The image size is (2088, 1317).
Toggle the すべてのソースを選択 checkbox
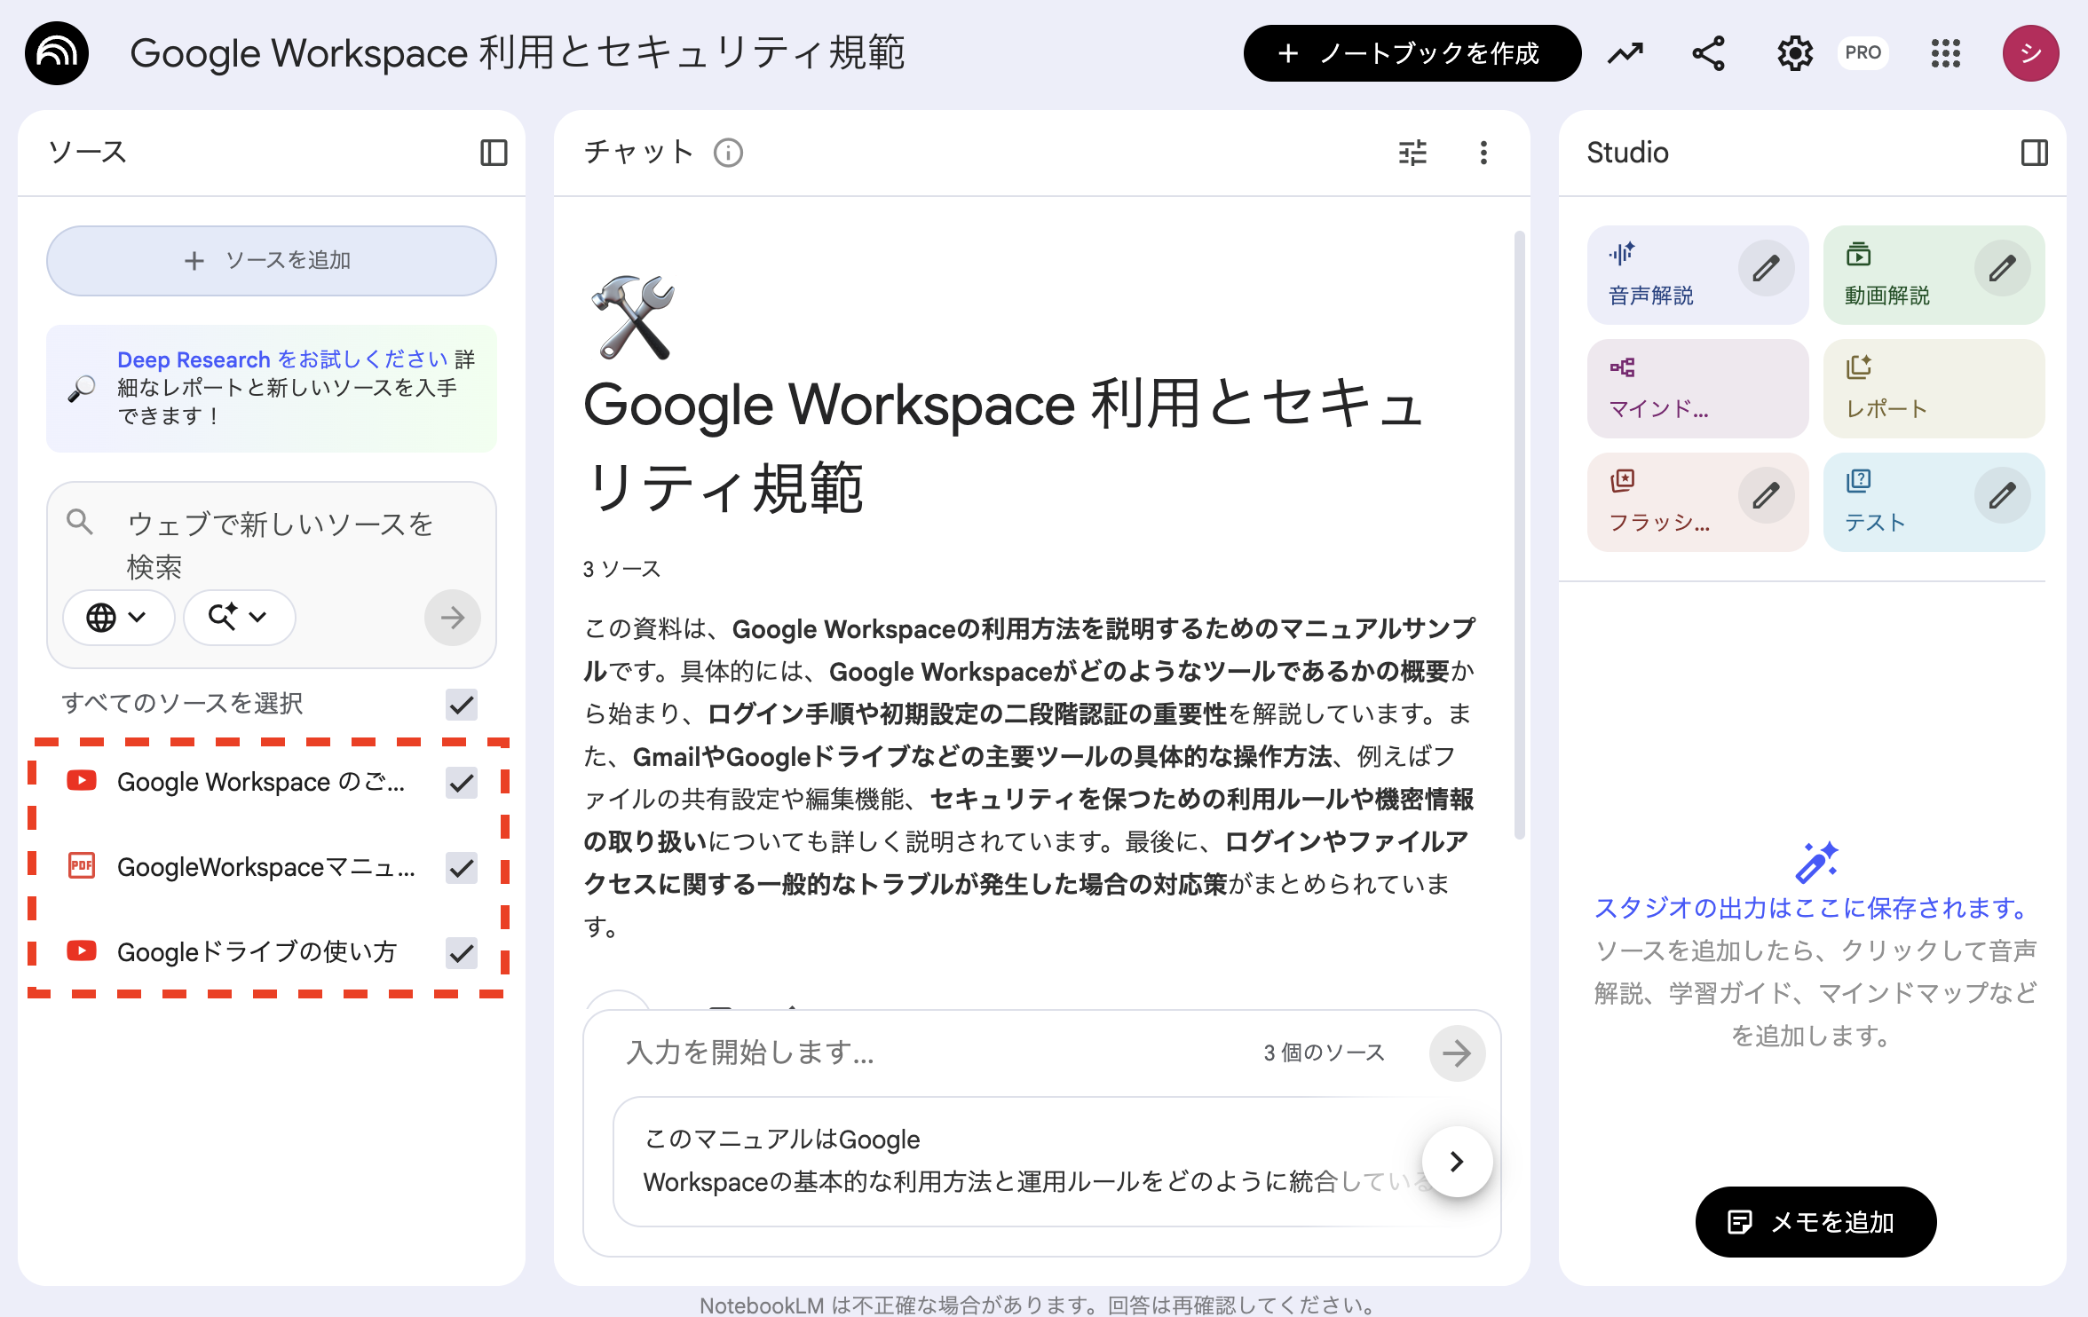pyautogui.click(x=462, y=704)
